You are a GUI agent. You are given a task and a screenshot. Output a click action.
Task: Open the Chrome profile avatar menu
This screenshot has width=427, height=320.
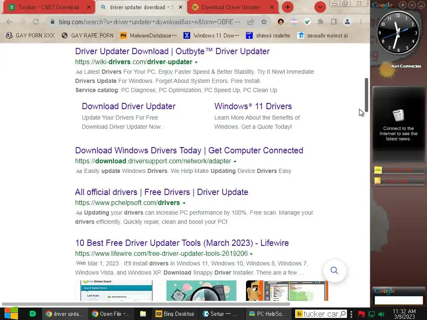pyautogui.click(x=347, y=22)
